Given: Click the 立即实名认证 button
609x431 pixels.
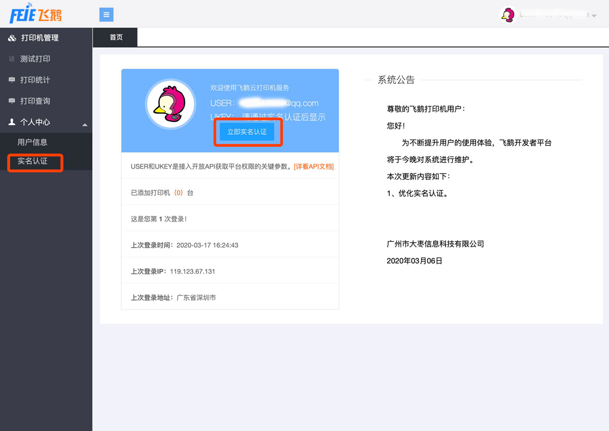Looking at the screenshot, I should (247, 132).
